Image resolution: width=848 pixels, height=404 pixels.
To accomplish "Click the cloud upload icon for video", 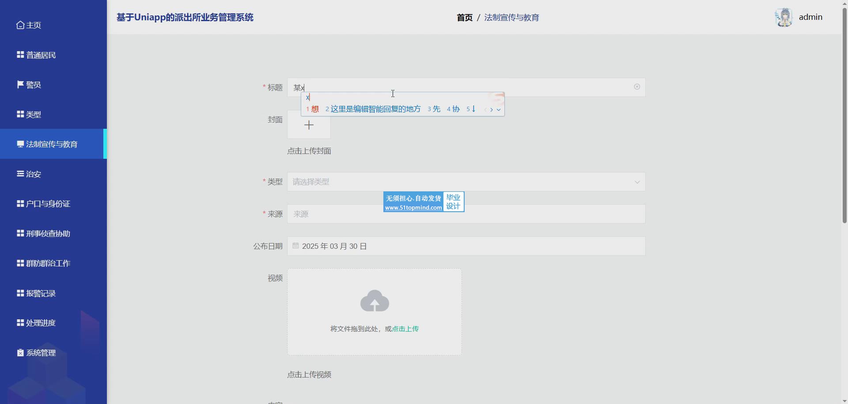I will 375,301.
